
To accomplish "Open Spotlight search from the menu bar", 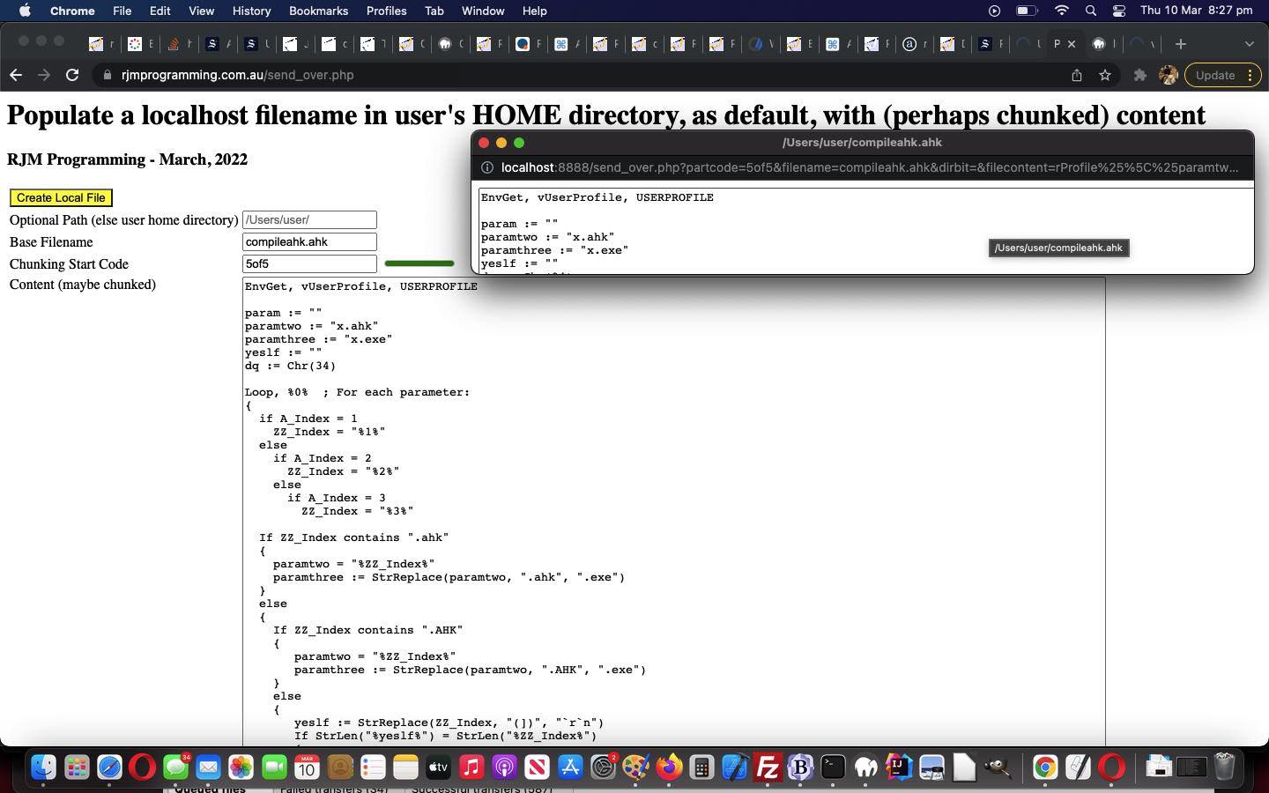I will coord(1091,11).
